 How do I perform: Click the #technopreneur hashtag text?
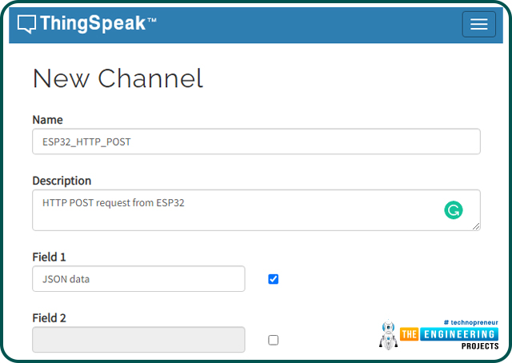(x=470, y=320)
